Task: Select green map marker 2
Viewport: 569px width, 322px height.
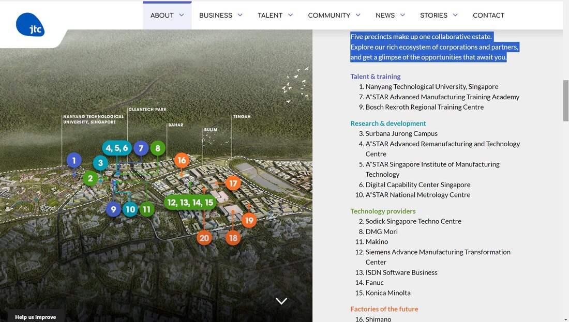Action: point(90,178)
